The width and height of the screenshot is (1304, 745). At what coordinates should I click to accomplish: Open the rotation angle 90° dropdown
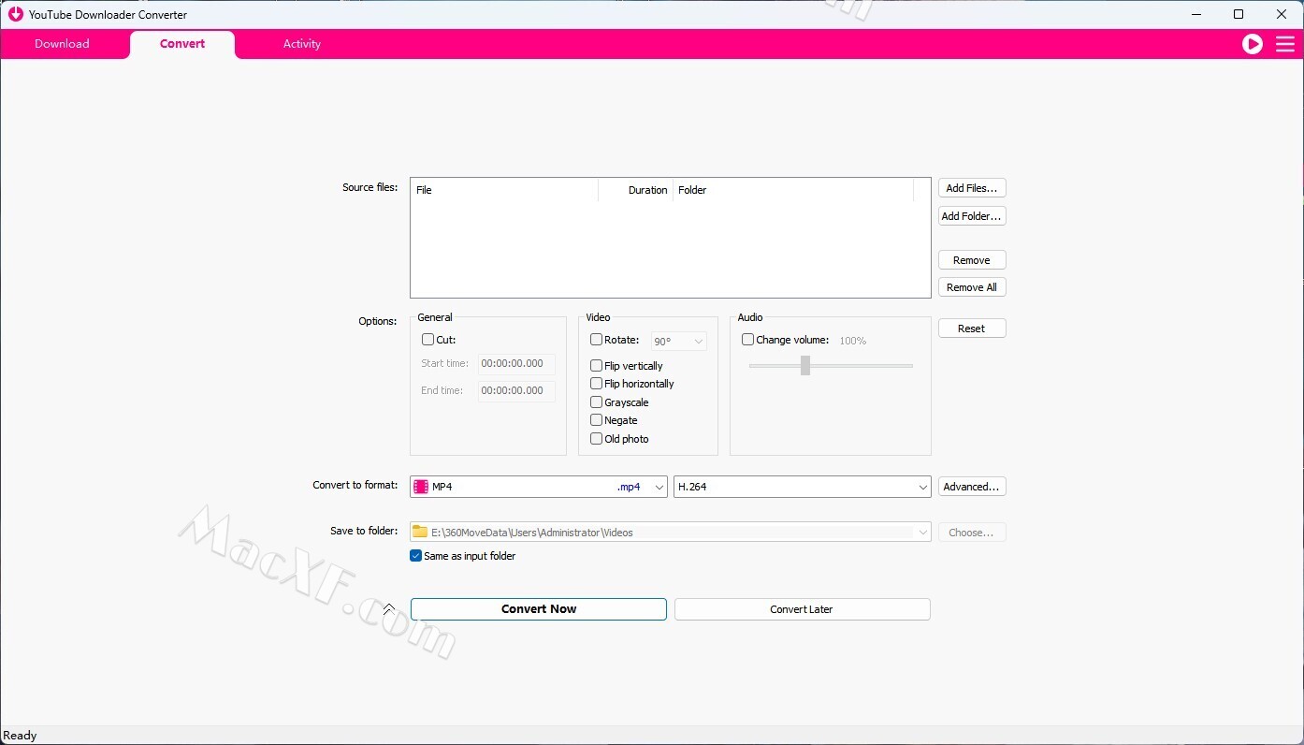pos(678,342)
